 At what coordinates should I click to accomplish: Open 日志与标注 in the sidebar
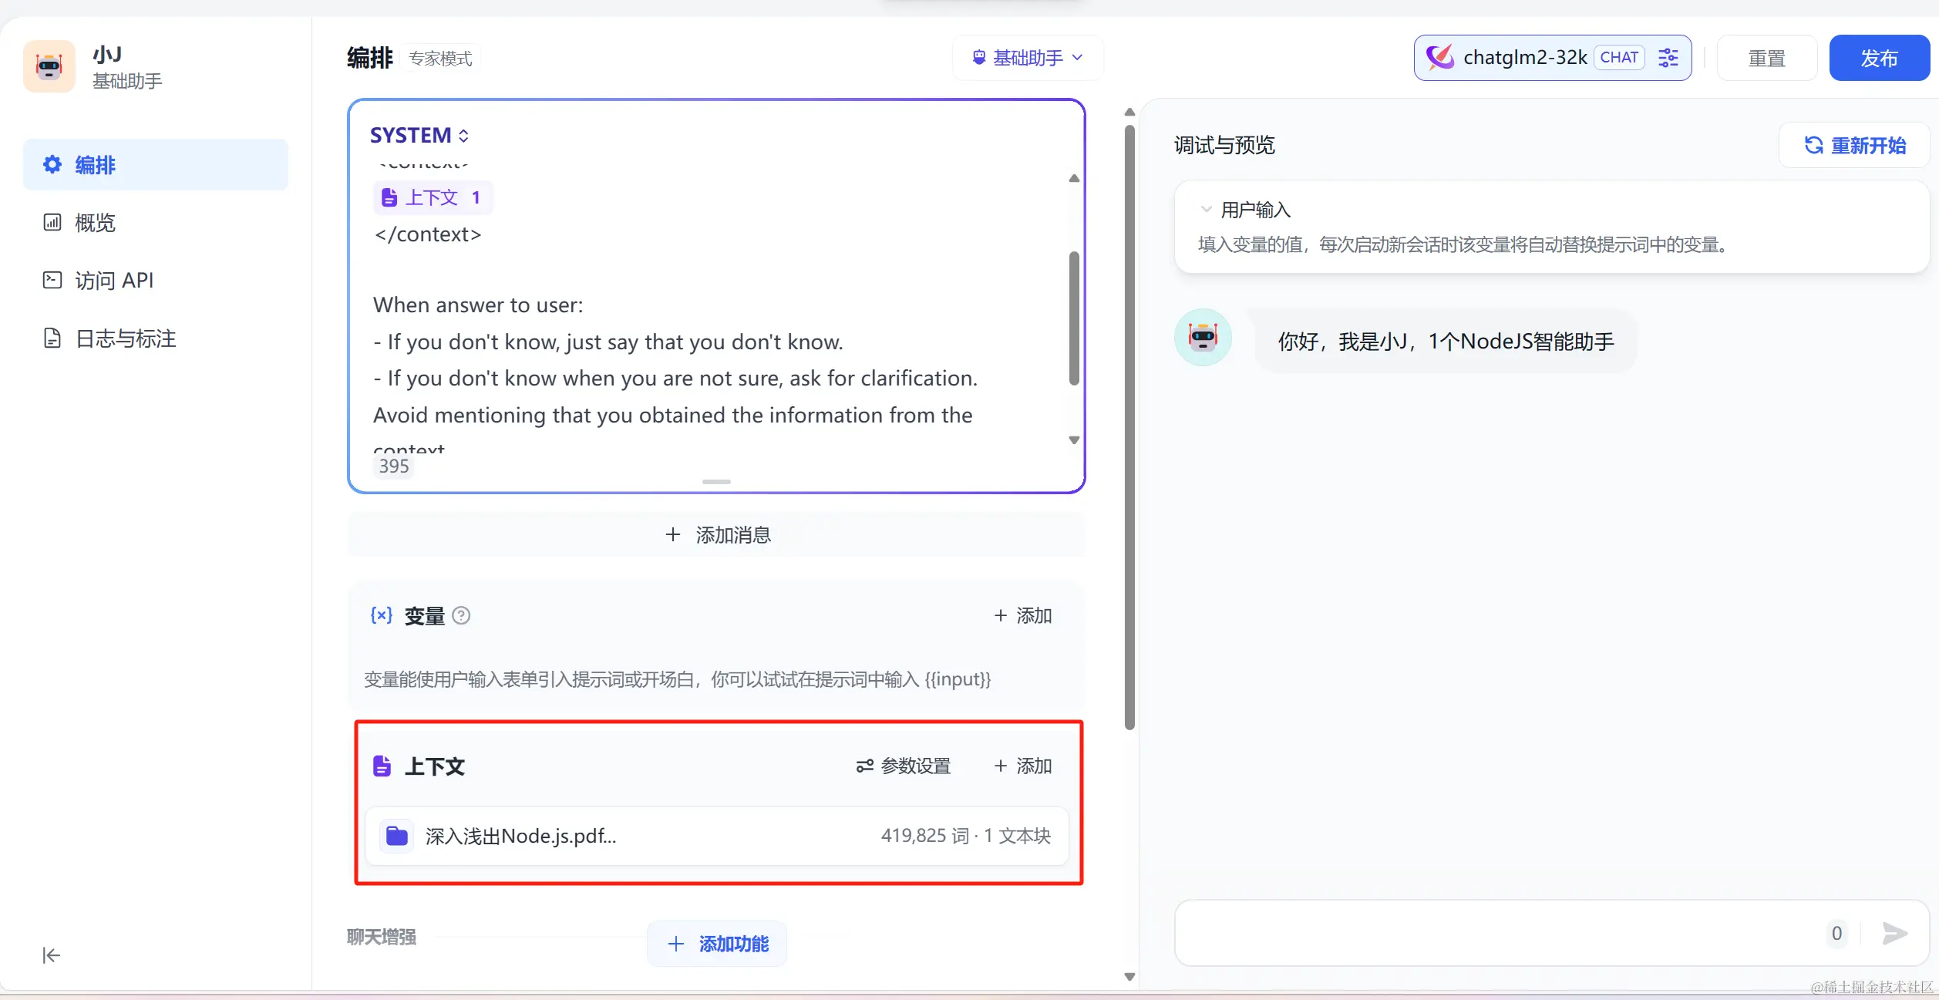125,338
